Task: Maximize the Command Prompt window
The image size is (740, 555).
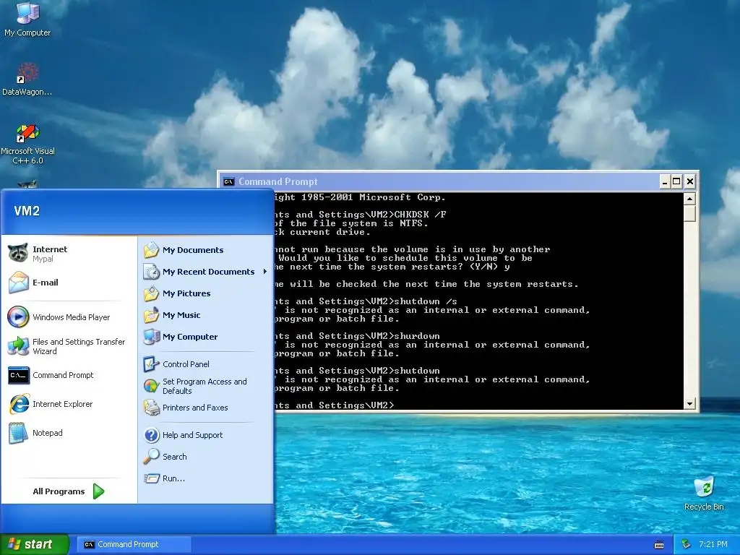Action: click(x=676, y=181)
